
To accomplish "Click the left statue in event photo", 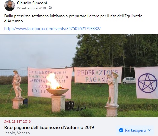I will tap(17, 84).
